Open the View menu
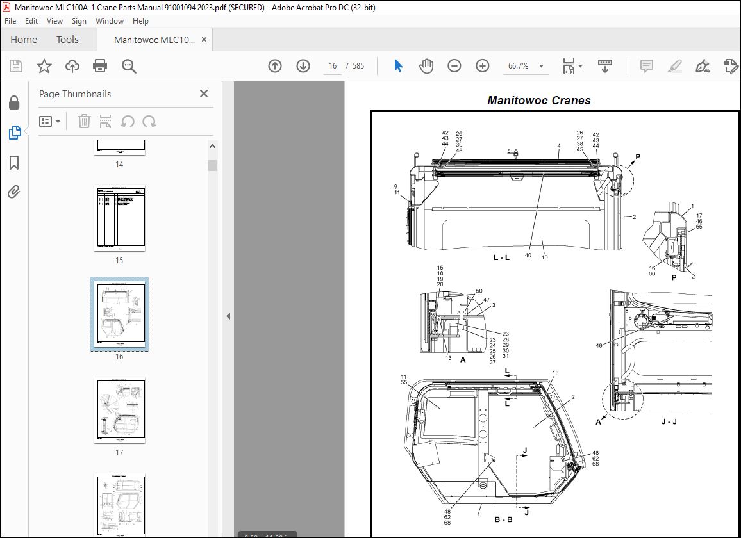 point(54,20)
